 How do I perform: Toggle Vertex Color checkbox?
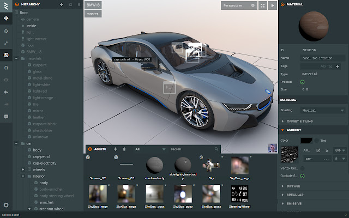[302, 168]
